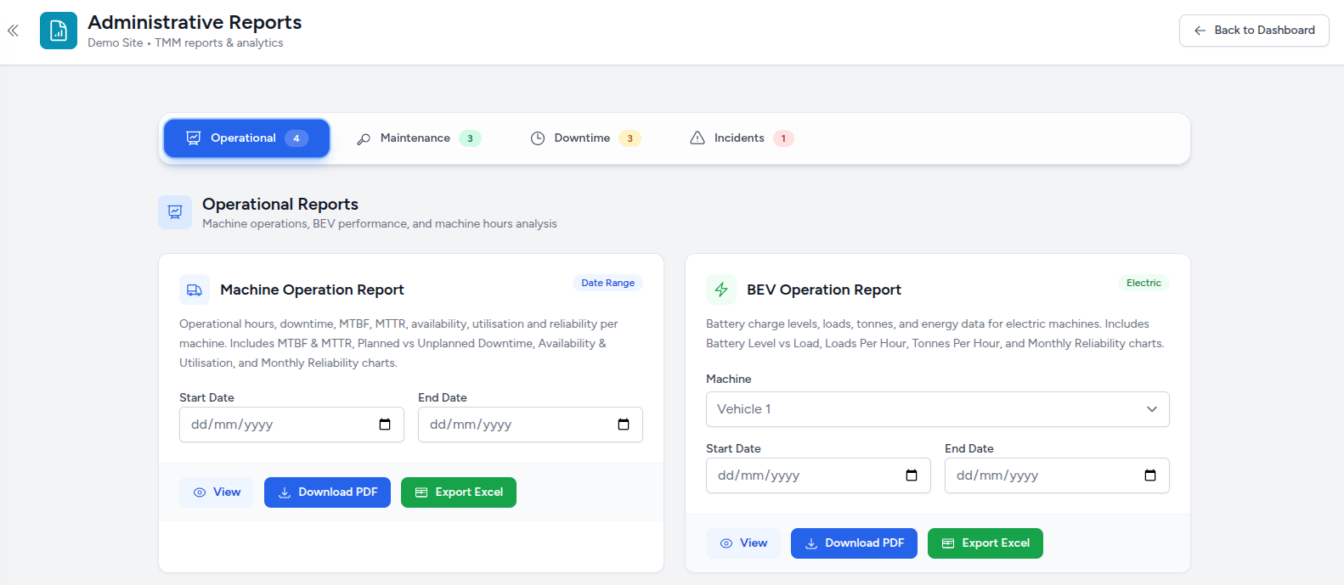The width and height of the screenshot is (1344, 585).
Task: Select the Operational tab
Action: click(x=246, y=138)
